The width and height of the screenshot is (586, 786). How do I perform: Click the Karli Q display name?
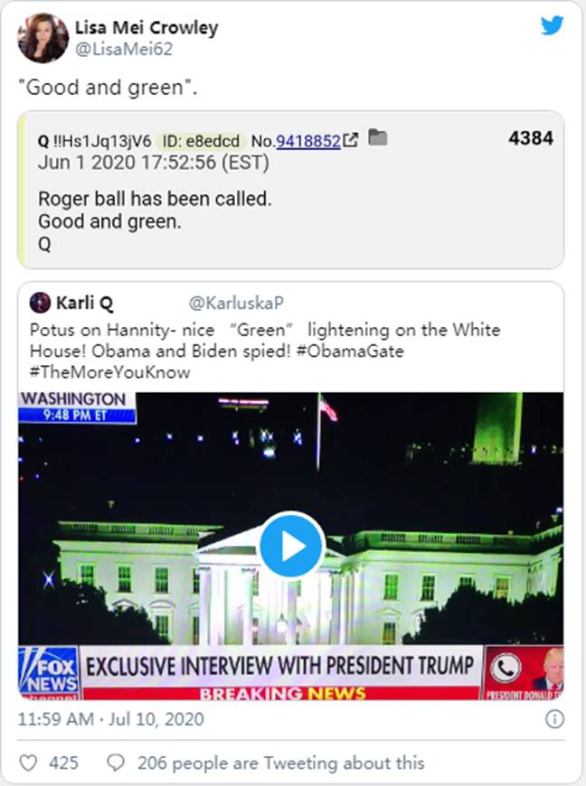tap(84, 303)
